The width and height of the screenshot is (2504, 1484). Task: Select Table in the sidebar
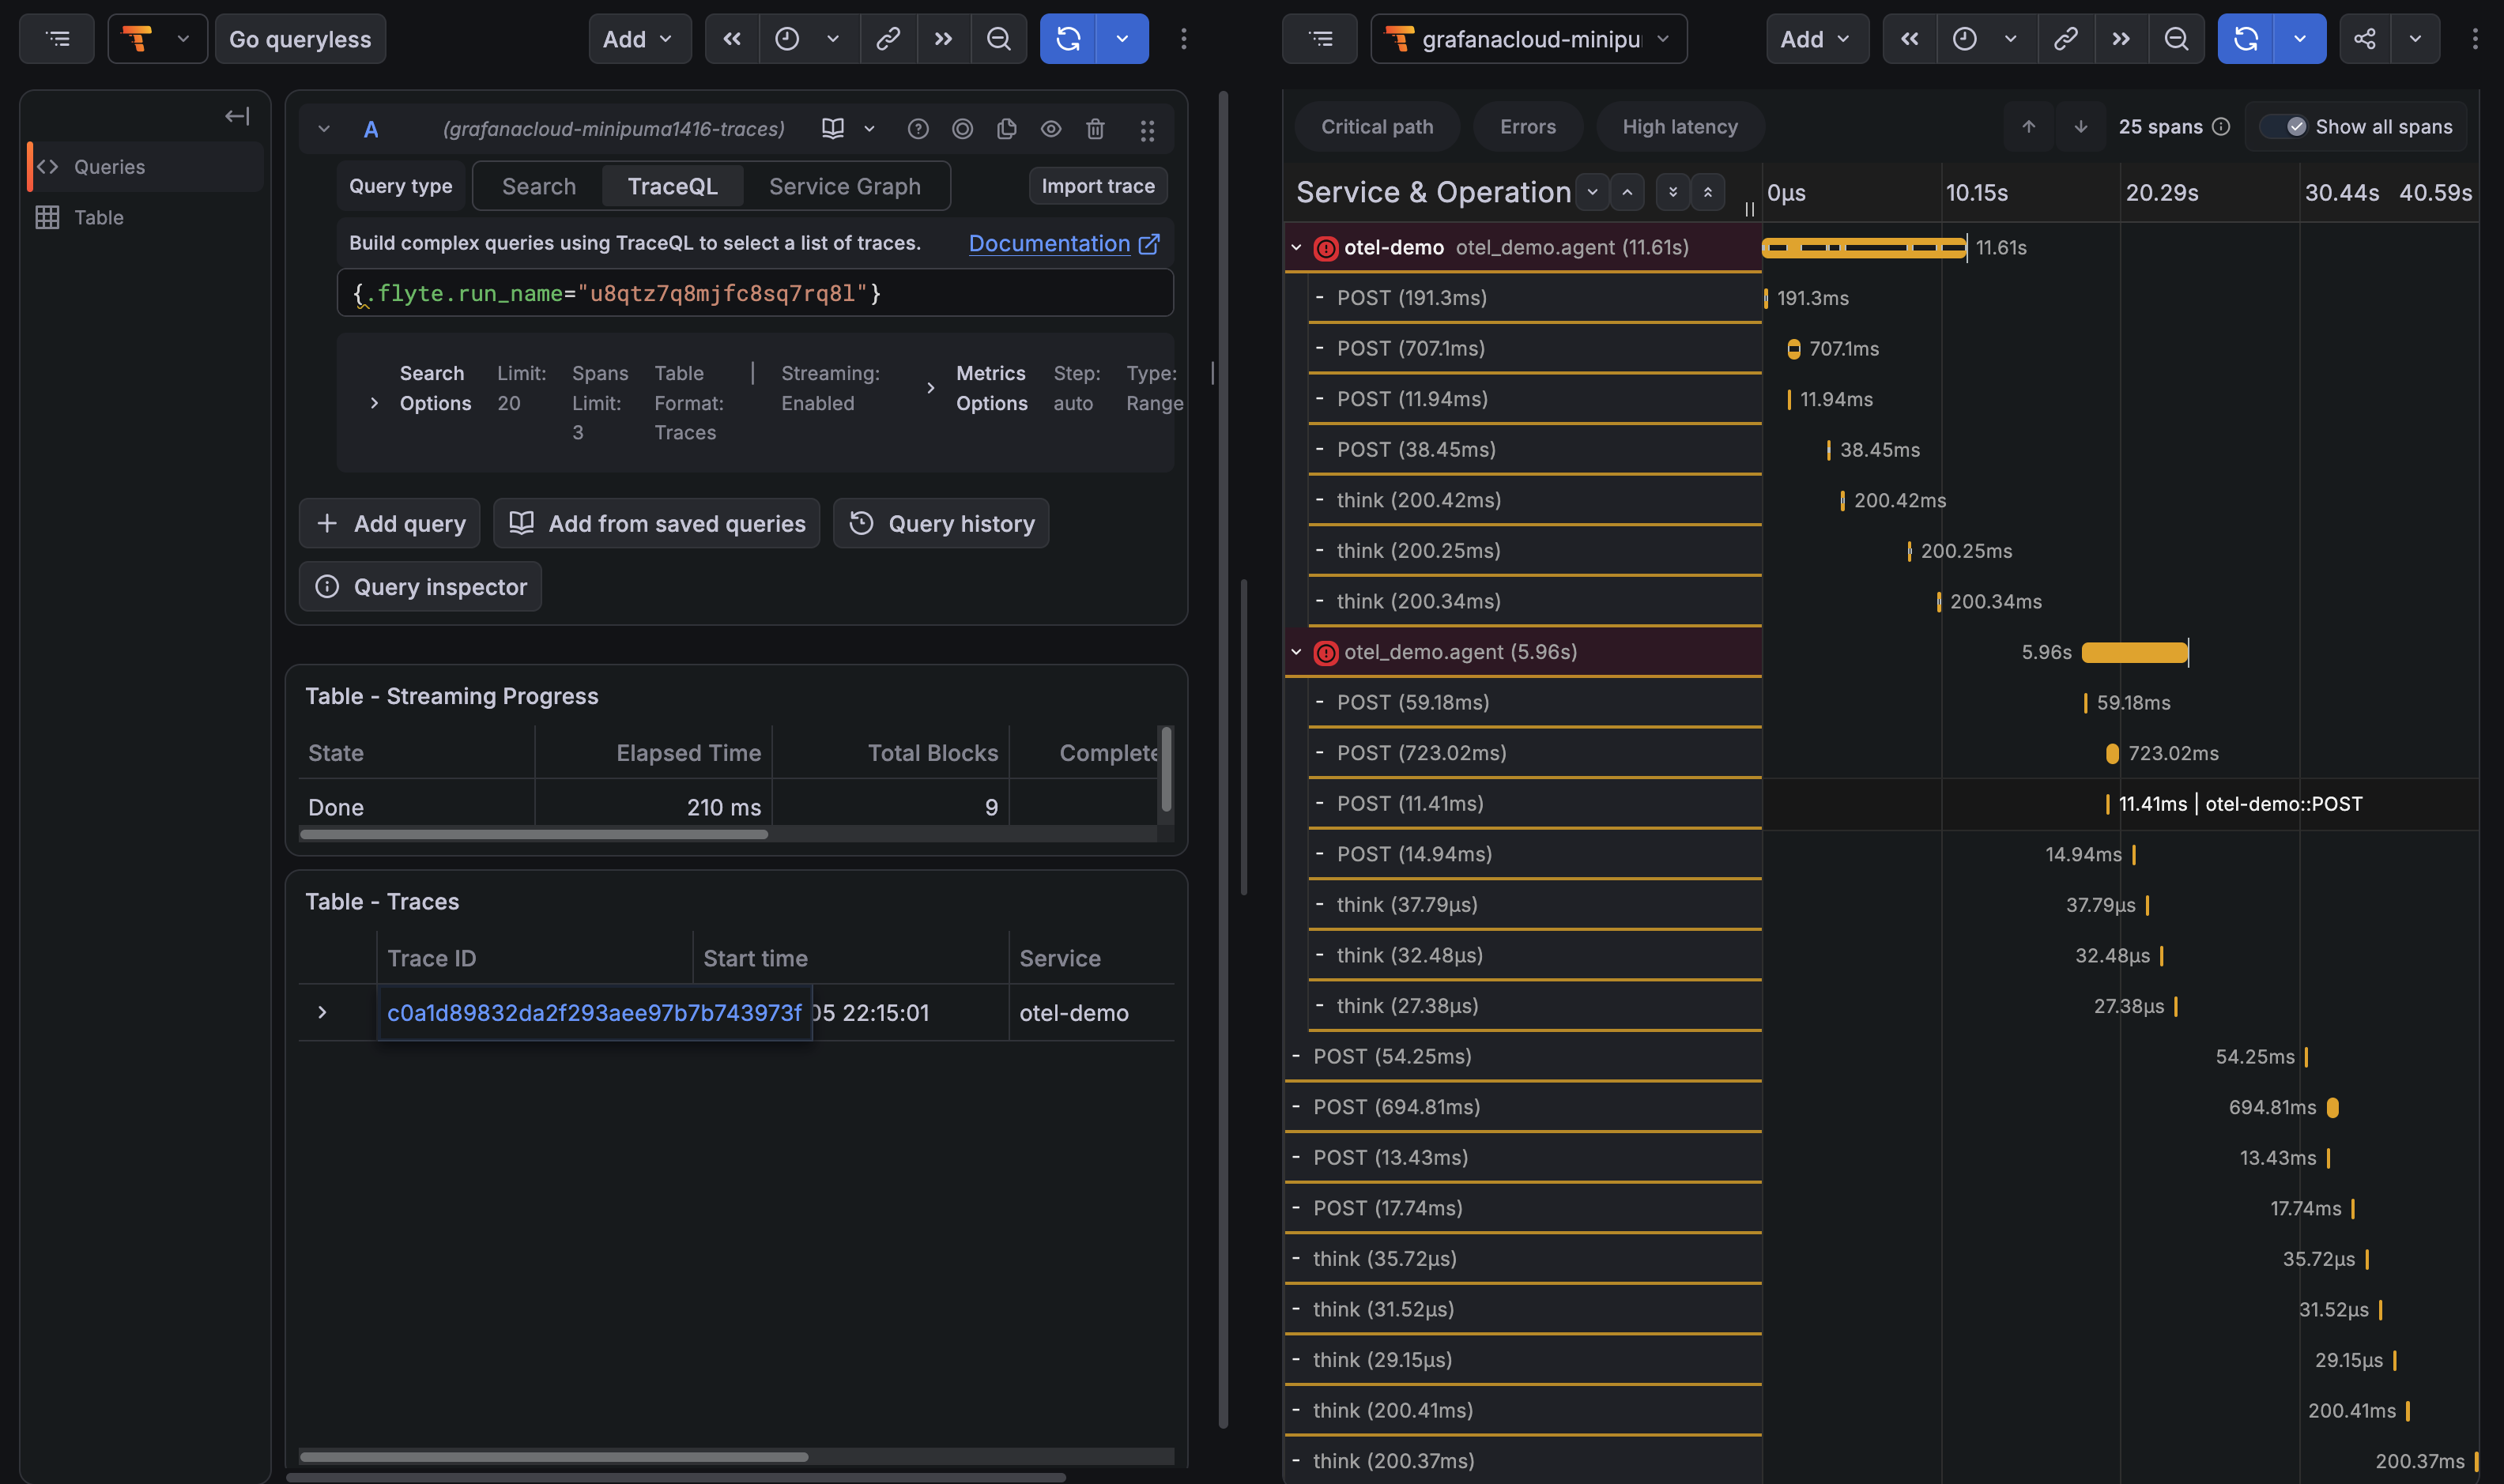(146, 217)
